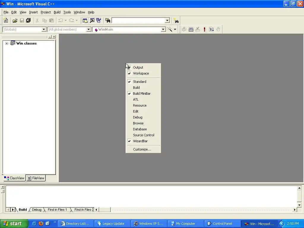This screenshot has height=228, width=304.
Task: Open the Undo history dropdown arrow
Action: click(66, 20)
